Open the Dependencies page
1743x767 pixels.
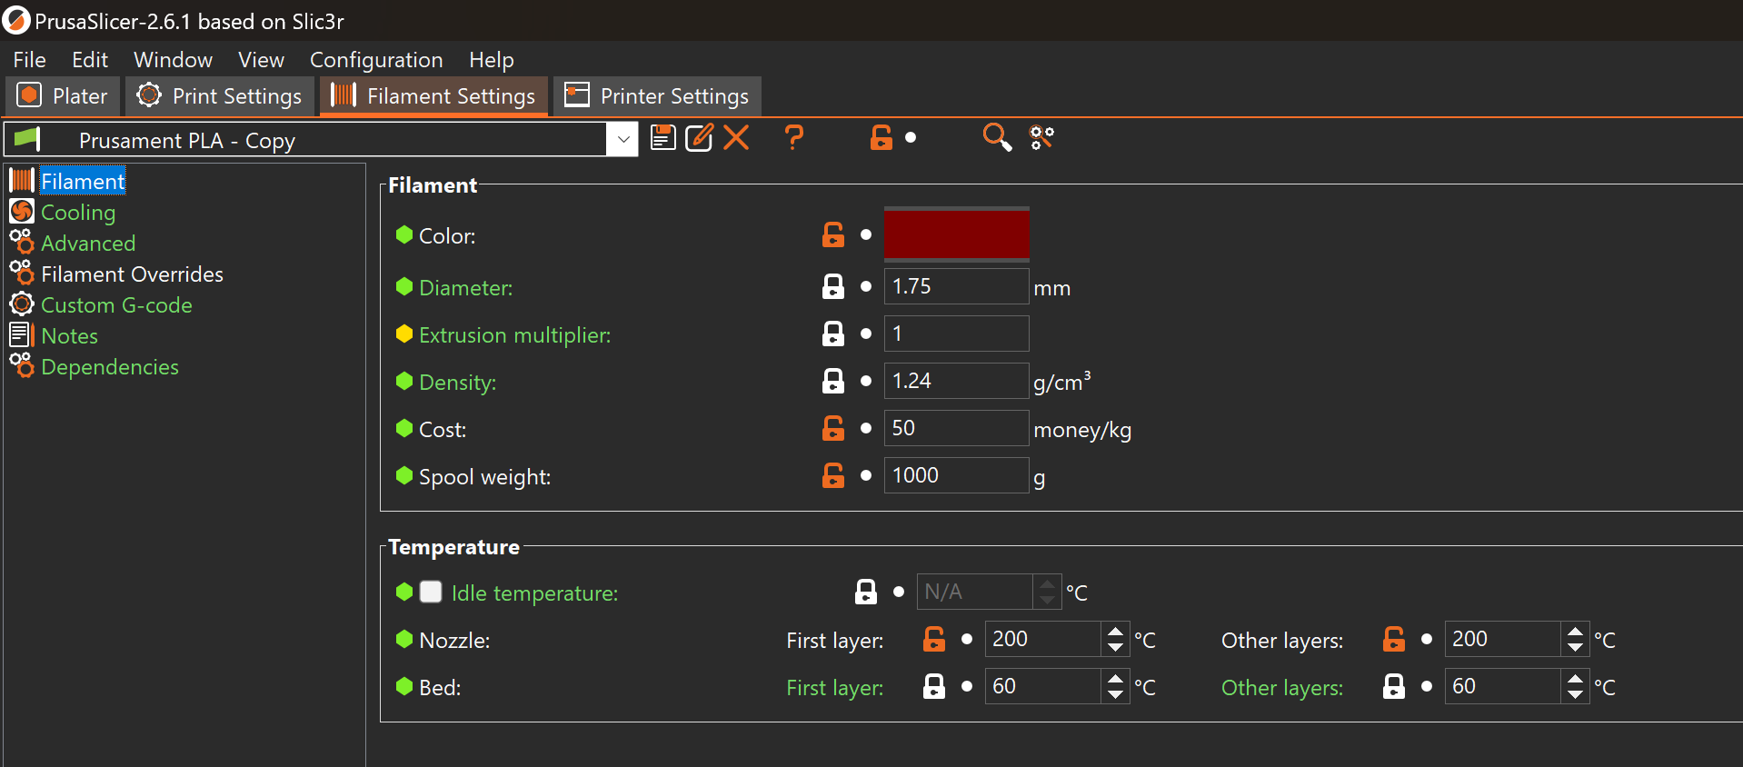(110, 367)
